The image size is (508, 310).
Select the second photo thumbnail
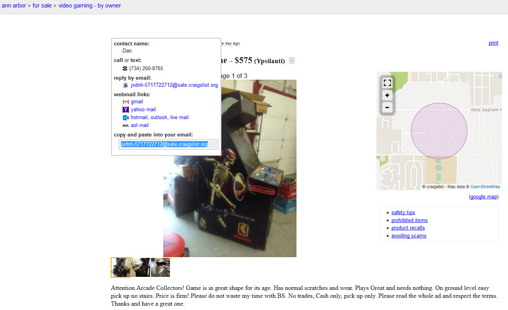[141, 267]
